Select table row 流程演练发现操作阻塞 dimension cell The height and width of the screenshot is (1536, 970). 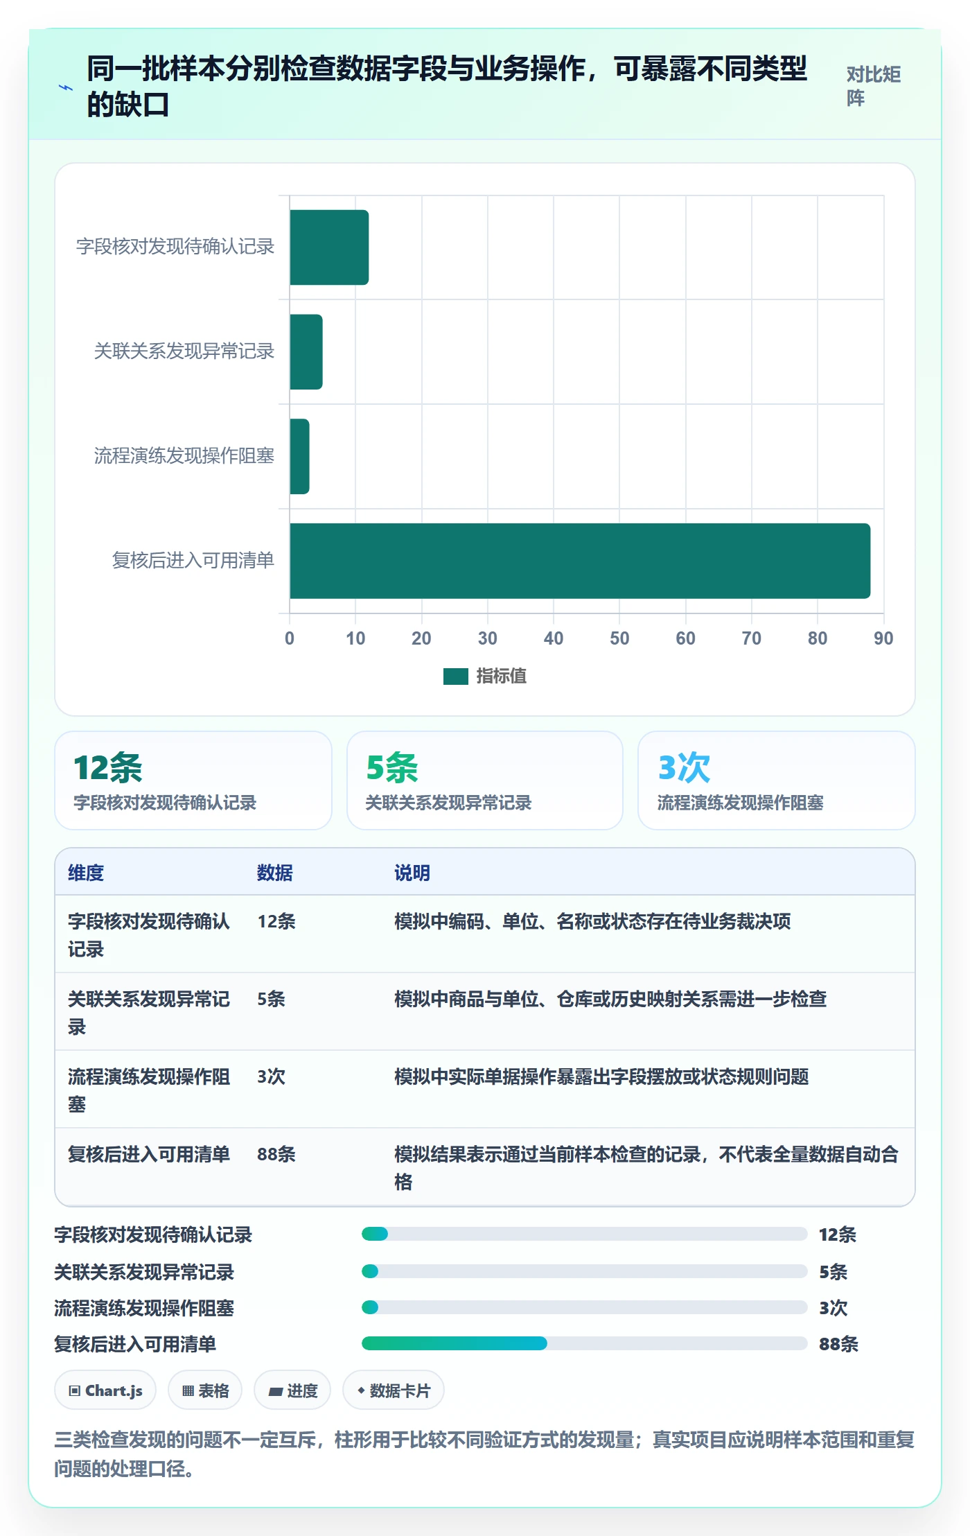(149, 1090)
